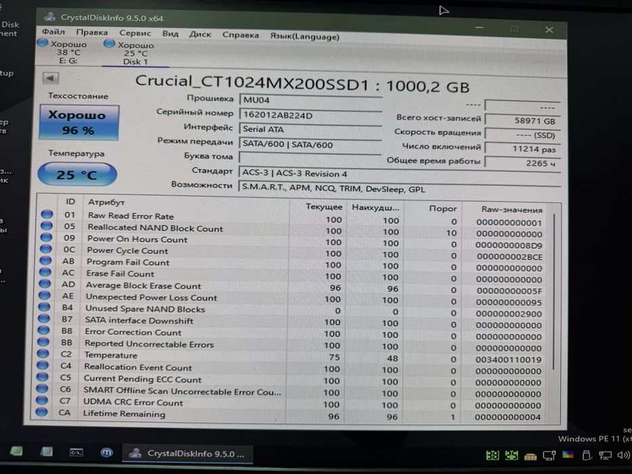The width and height of the screenshot is (632, 474).
Task: Click the volume speaker icon in tray
Action: tap(623, 456)
